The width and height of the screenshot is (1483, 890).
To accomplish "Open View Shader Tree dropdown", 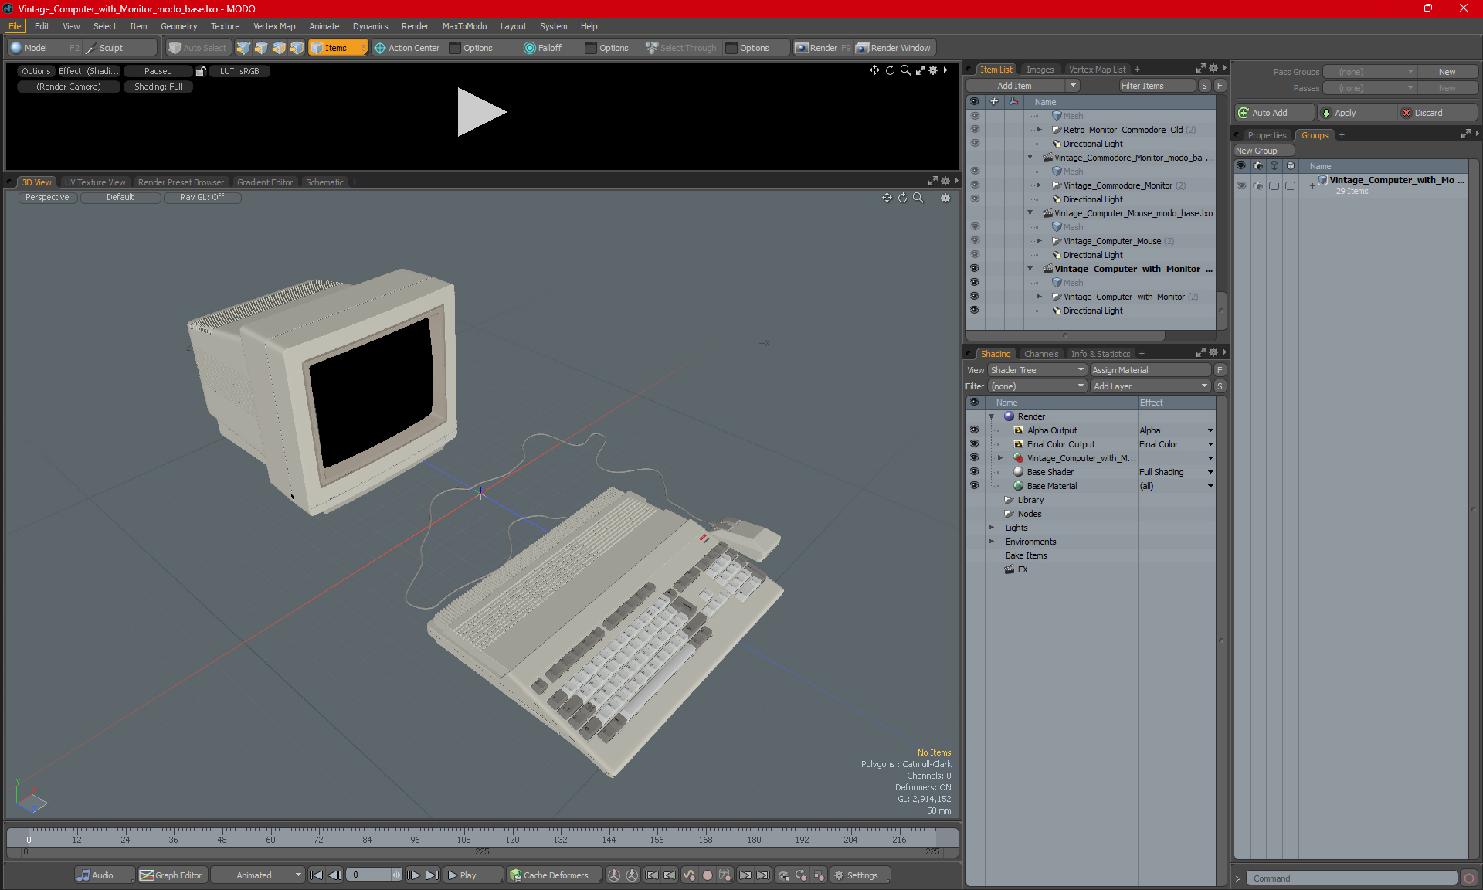I will pos(1037,370).
